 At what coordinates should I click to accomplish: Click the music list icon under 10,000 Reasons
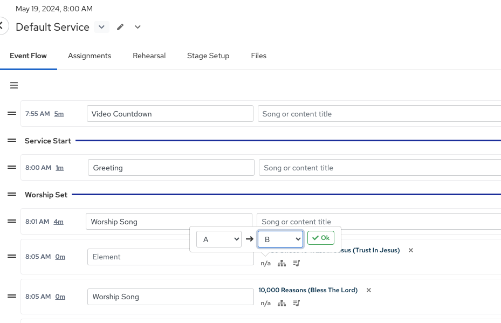coord(297,303)
